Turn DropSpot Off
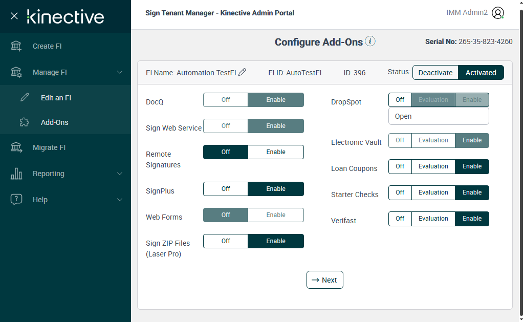 (400, 100)
